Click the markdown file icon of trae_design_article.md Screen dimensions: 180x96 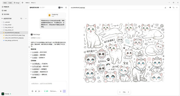coord(4,40)
